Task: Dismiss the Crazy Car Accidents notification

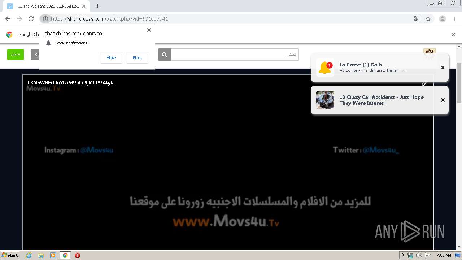Action: coord(443,100)
